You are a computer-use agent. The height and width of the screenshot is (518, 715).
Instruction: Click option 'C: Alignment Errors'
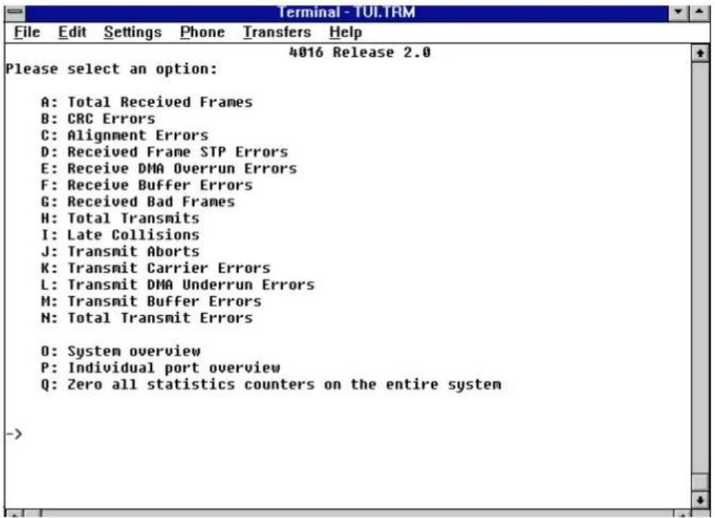click(124, 135)
